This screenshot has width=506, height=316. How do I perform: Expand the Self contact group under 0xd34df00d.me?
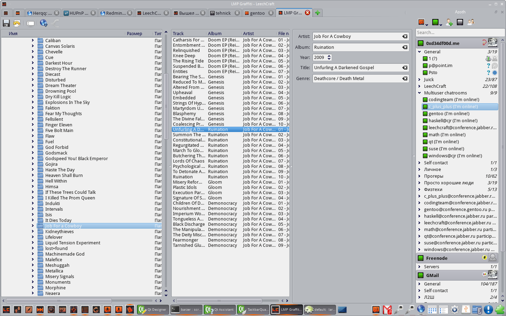coord(420,163)
